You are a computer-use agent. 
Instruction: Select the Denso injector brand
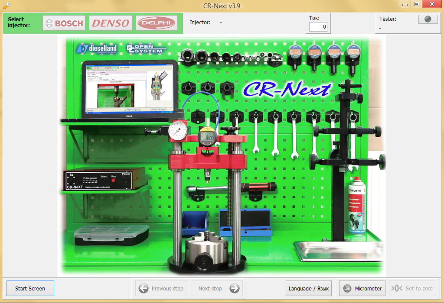111,23
